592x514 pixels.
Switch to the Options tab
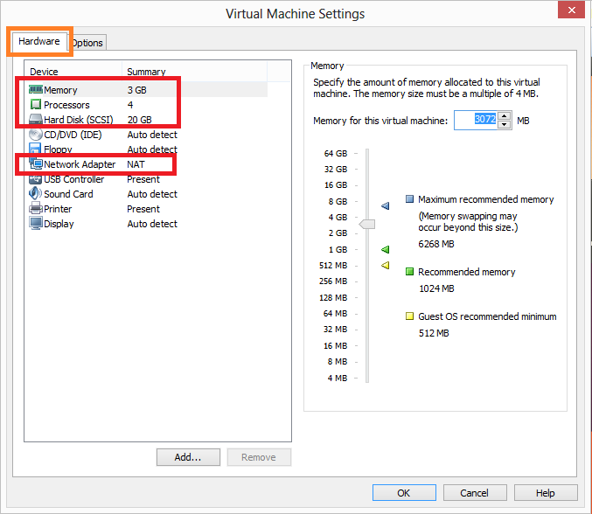tap(87, 43)
